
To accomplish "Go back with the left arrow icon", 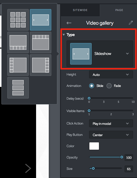I will click(69, 23).
